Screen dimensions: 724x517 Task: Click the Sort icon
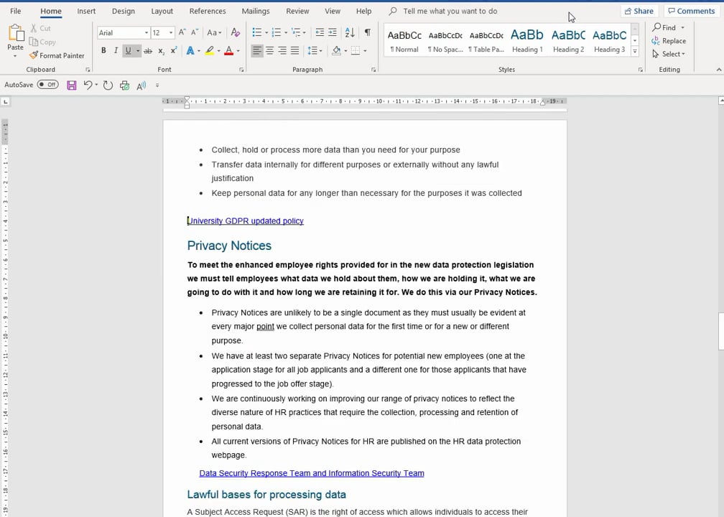click(350, 32)
